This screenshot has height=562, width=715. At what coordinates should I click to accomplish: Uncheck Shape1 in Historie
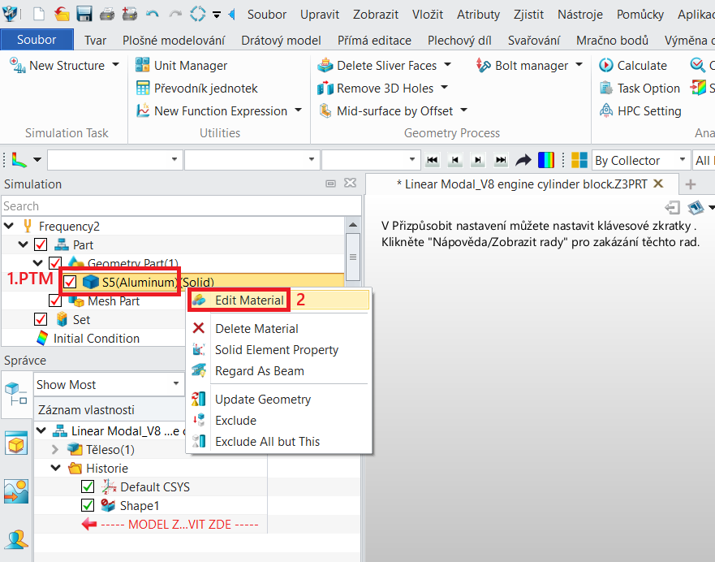pos(88,505)
